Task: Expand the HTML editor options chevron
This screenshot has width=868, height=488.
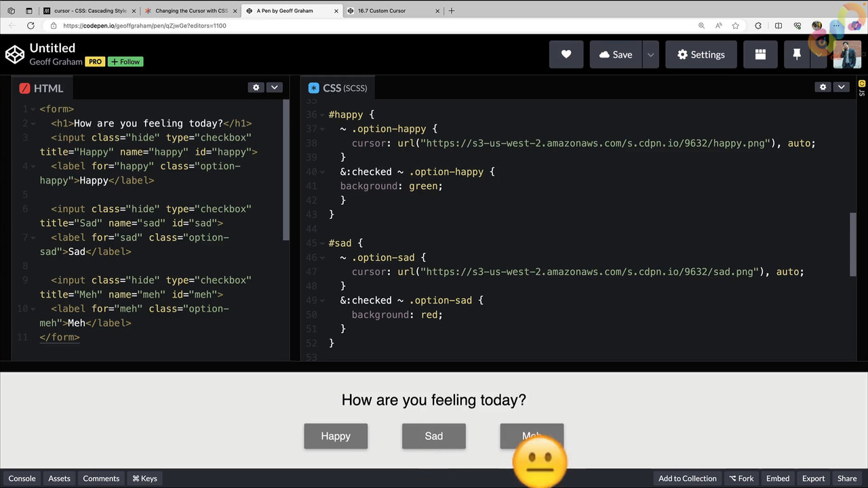Action: 274,87
